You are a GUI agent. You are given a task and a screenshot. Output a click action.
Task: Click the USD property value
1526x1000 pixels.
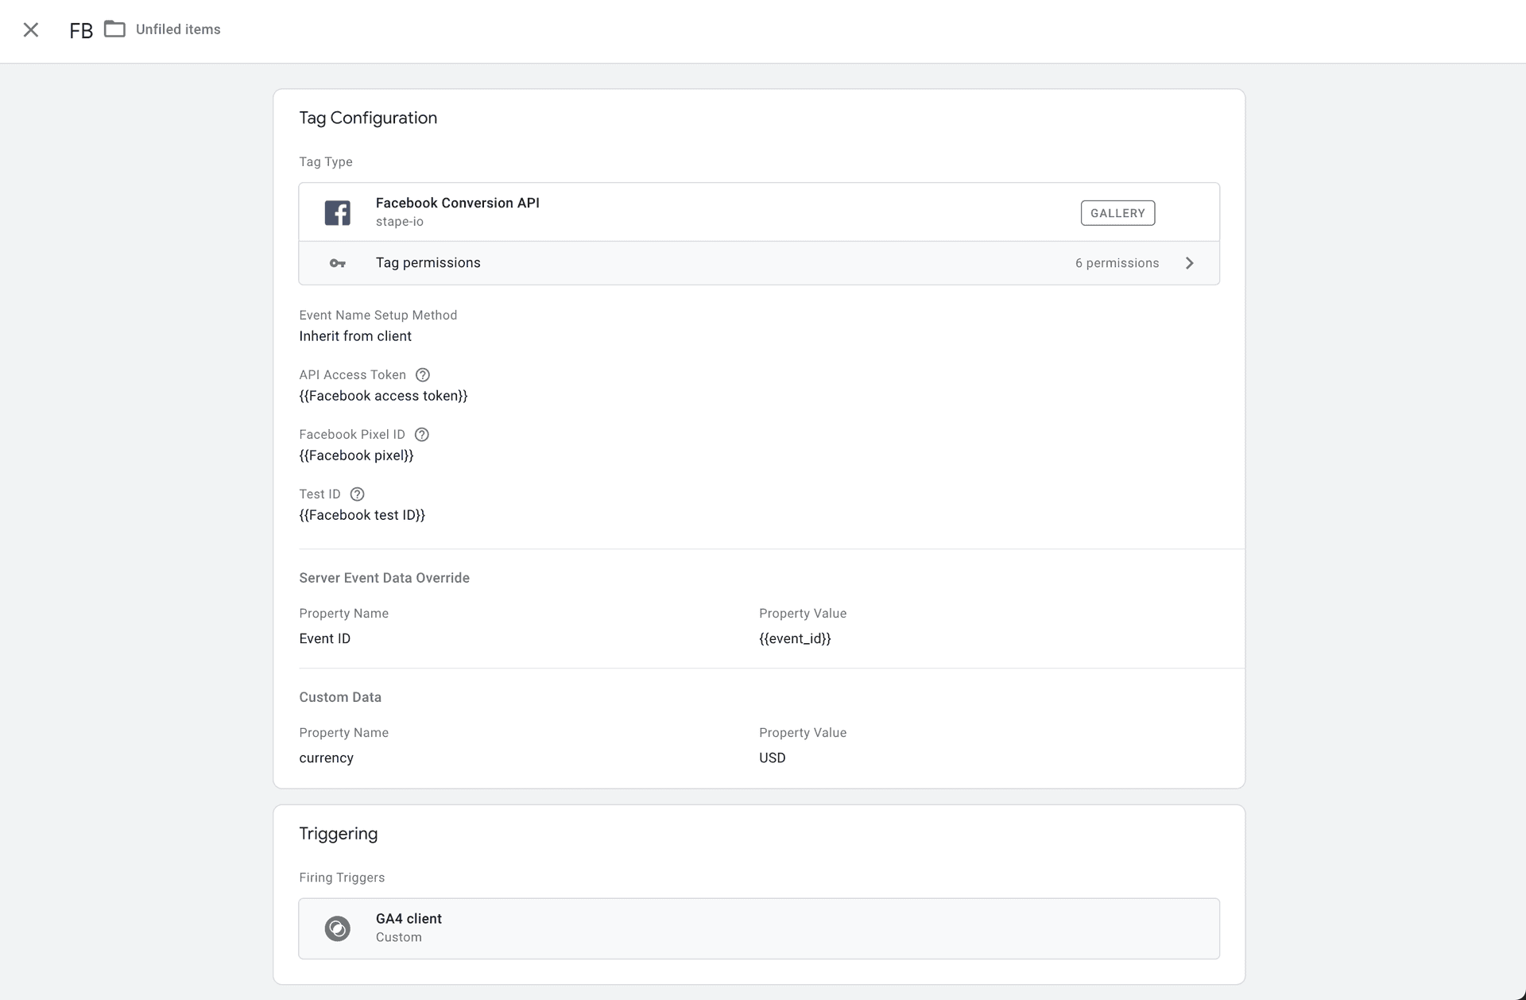[772, 758]
